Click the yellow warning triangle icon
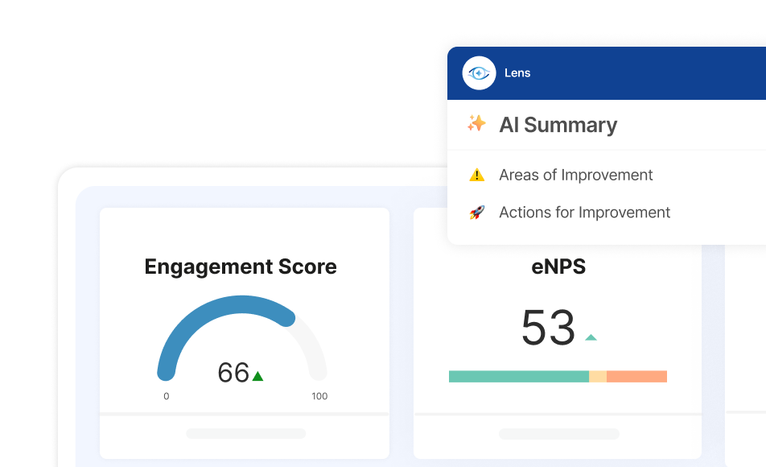The image size is (766, 467). [x=477, y=175]
